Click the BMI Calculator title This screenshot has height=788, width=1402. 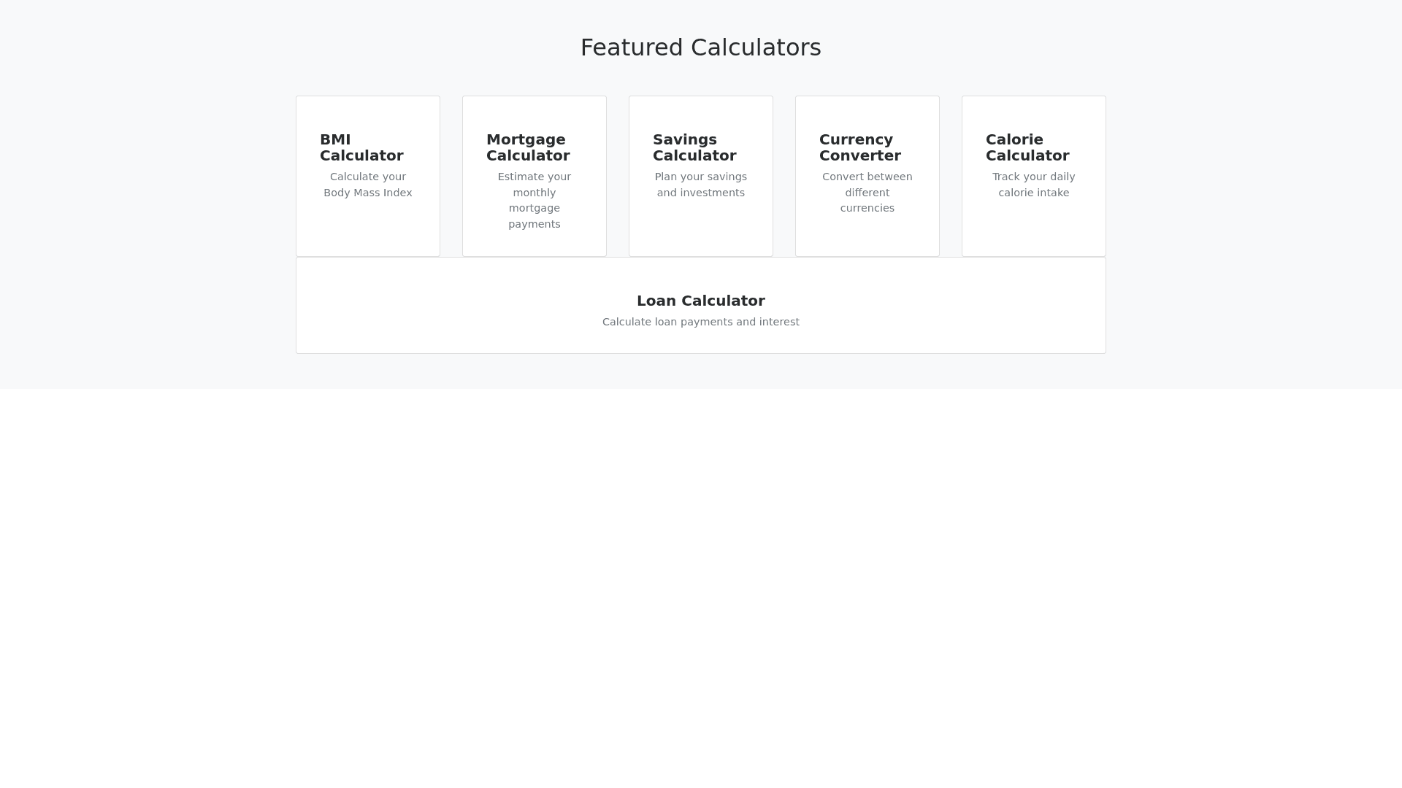pos(361,147)
